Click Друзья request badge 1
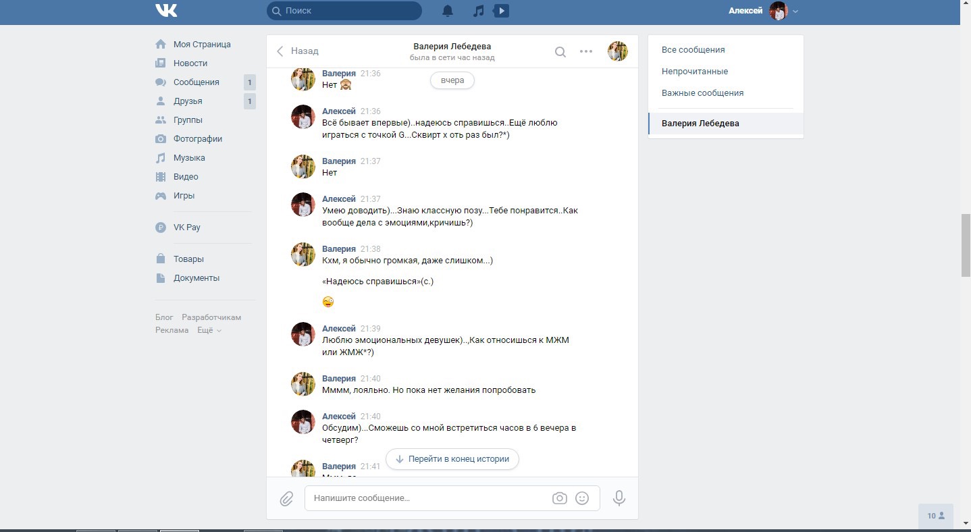This screenshot has width=971, height=532. pos(250,101)
